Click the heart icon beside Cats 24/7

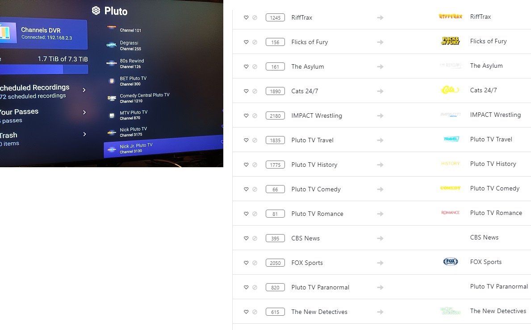246,91
